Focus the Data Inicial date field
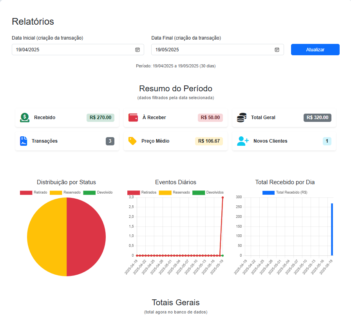Image resolution: width=351 pixels, height=317 pixels. (78, 49)
